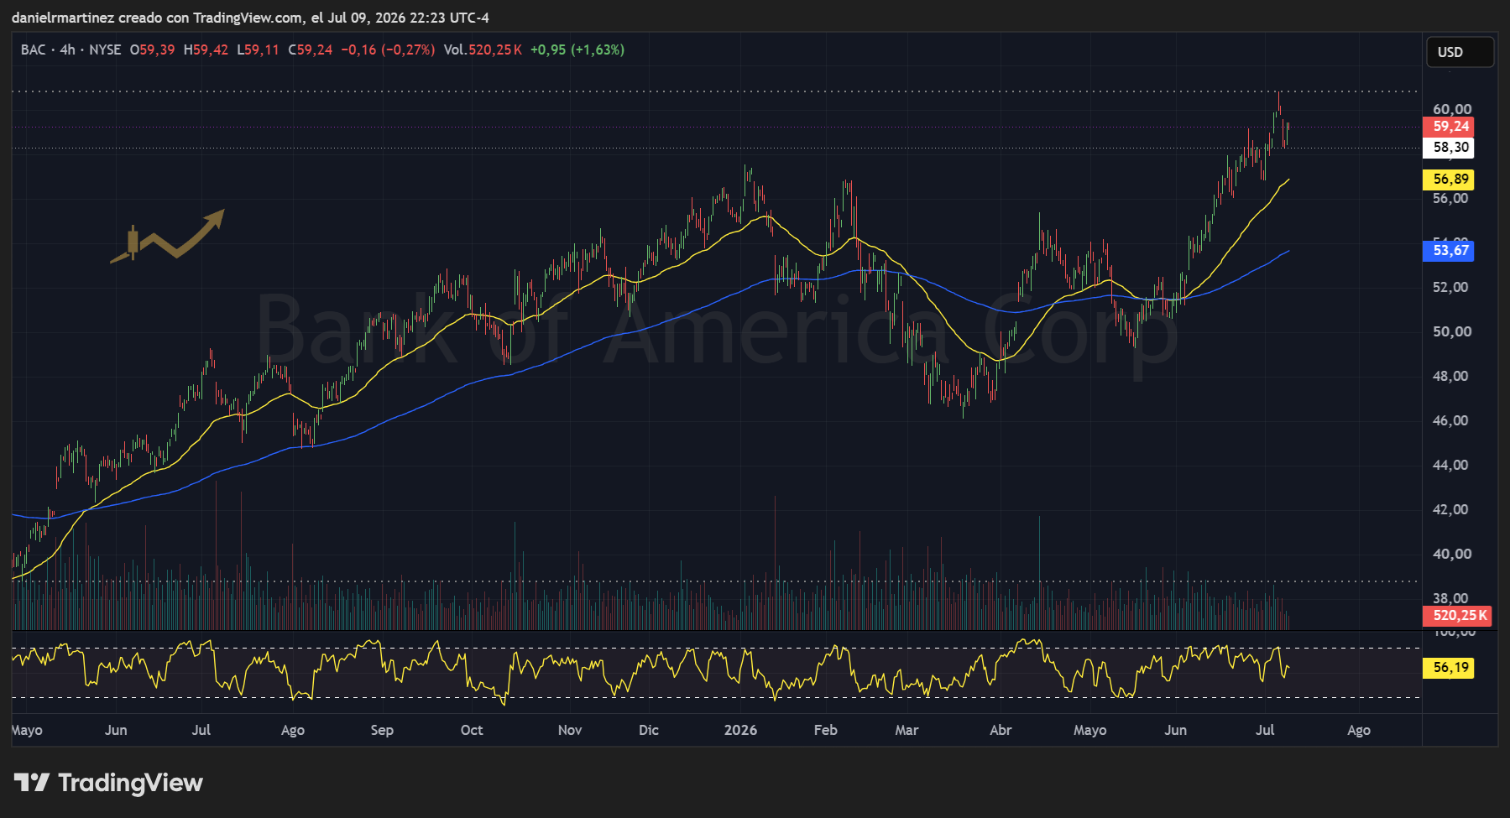Click the 44,00 price axis tick

pos(1451,466)
